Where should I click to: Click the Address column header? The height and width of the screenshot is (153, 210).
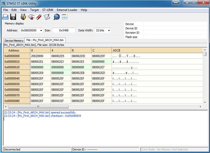(x=17, y=51)
